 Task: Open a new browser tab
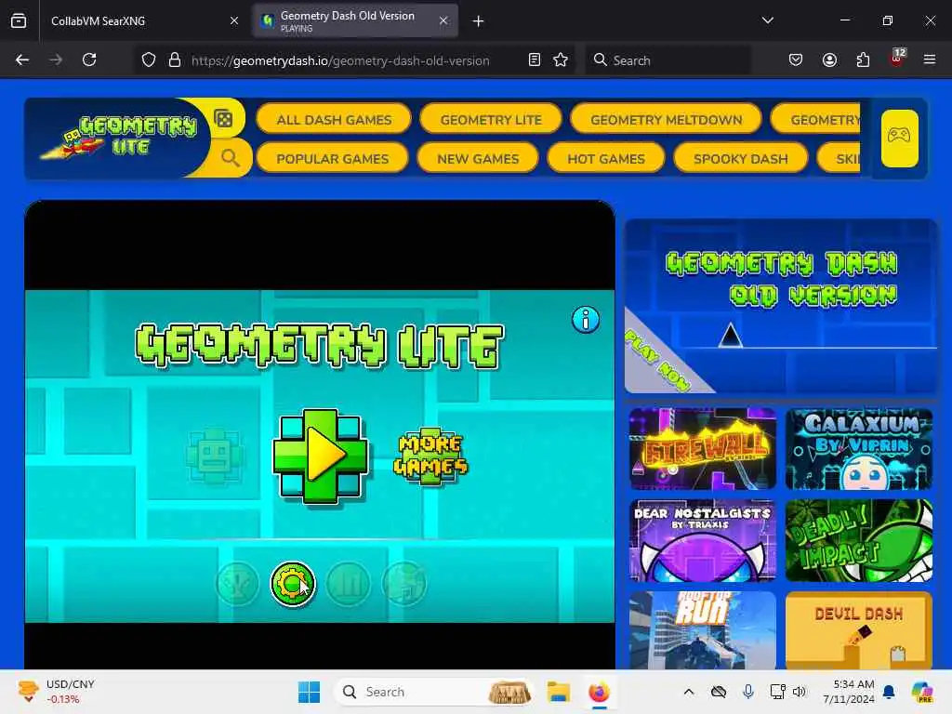(479, 21)
